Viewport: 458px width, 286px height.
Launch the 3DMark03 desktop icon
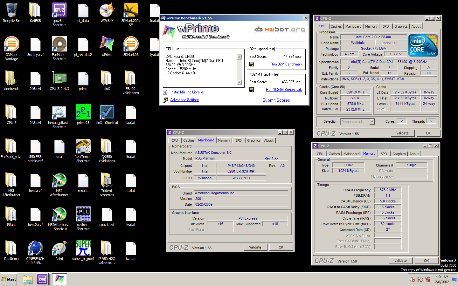pos(131,47)
